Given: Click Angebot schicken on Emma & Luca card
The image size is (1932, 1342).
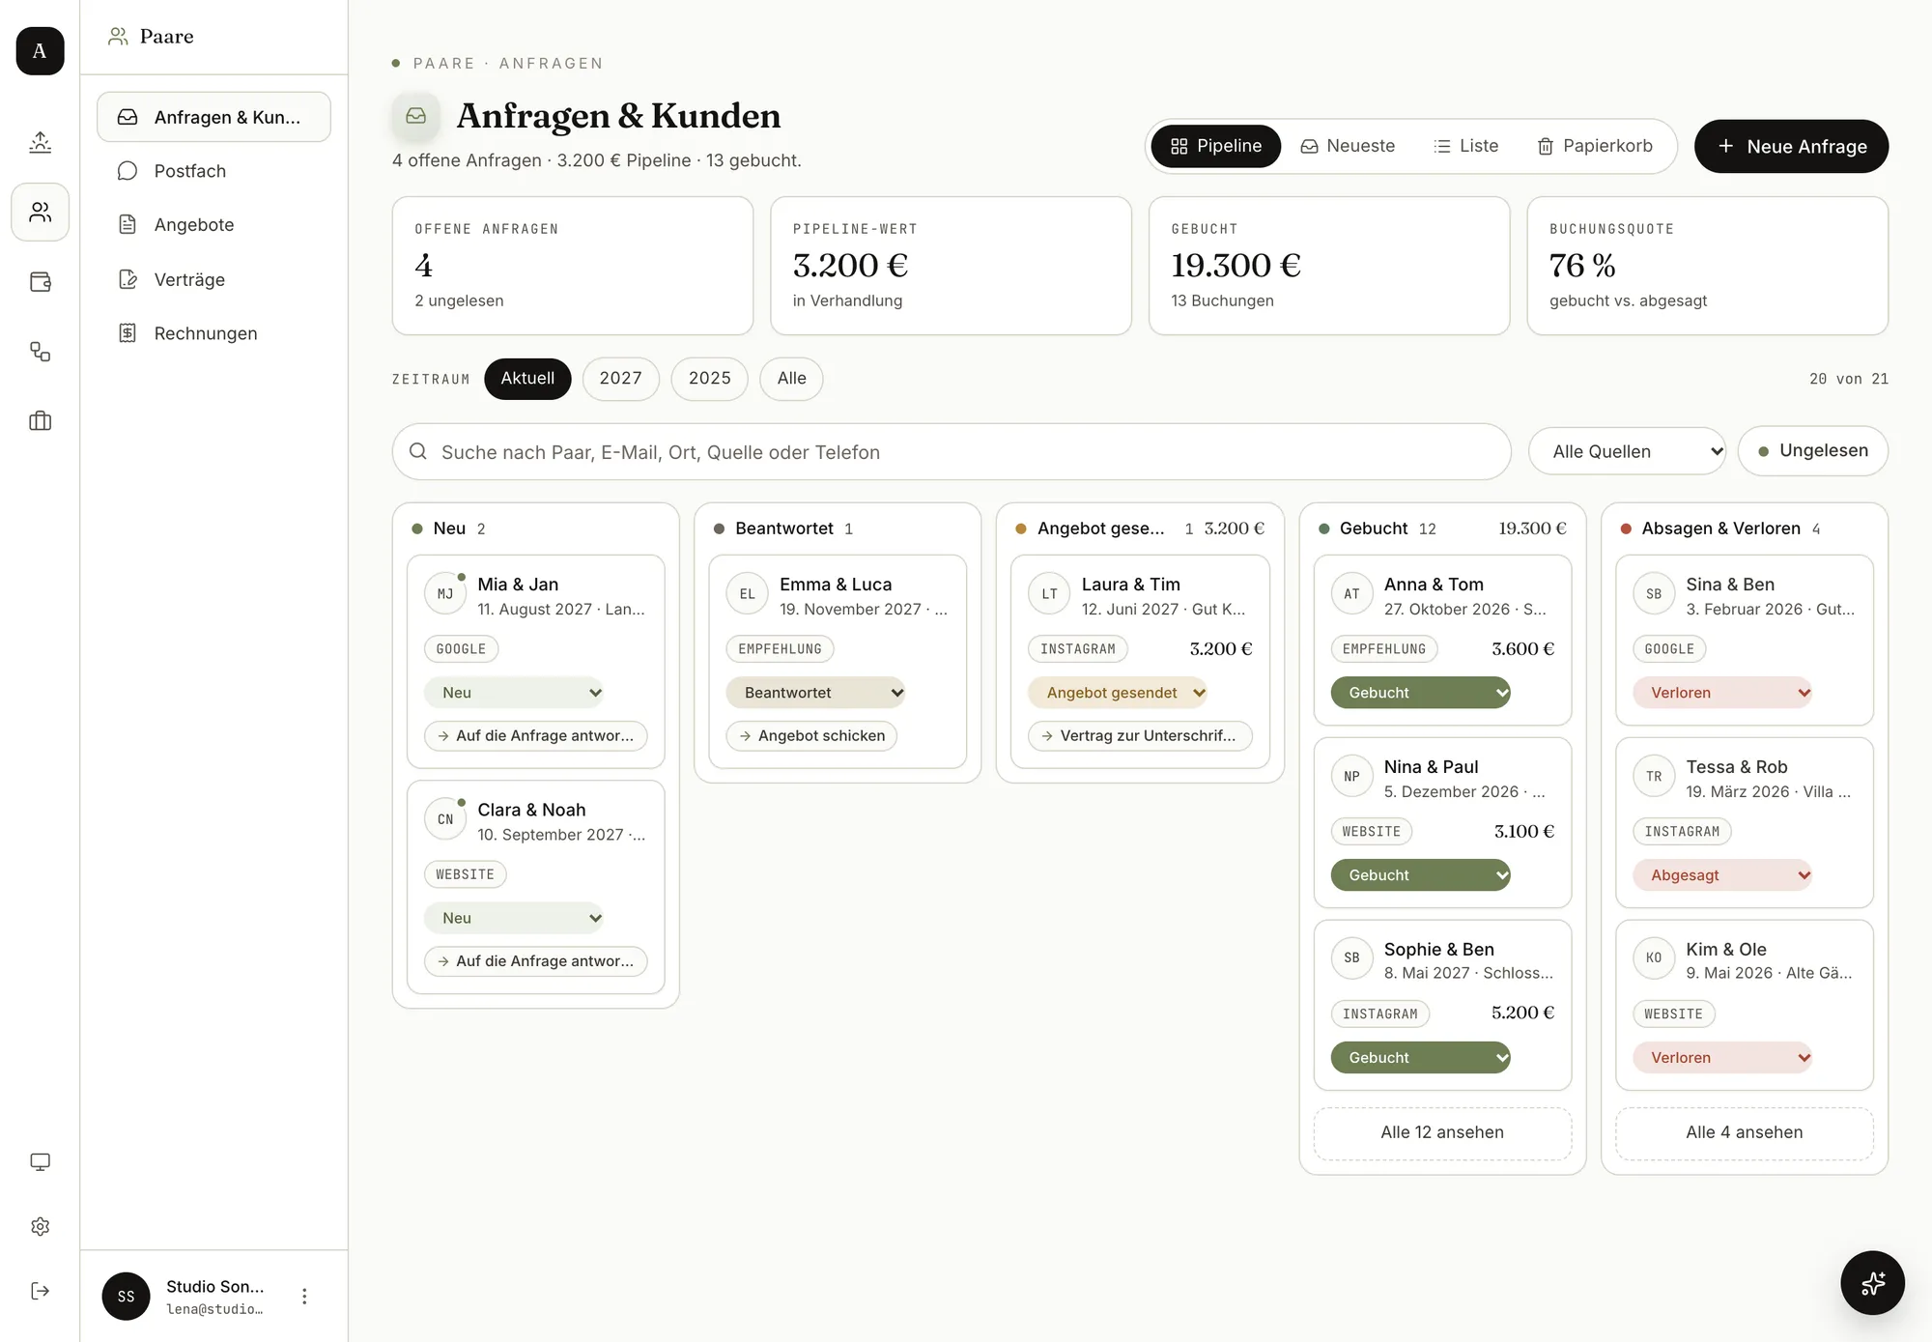Looking at the screenshot, I should pyautogui.click(x=811, y=736).
